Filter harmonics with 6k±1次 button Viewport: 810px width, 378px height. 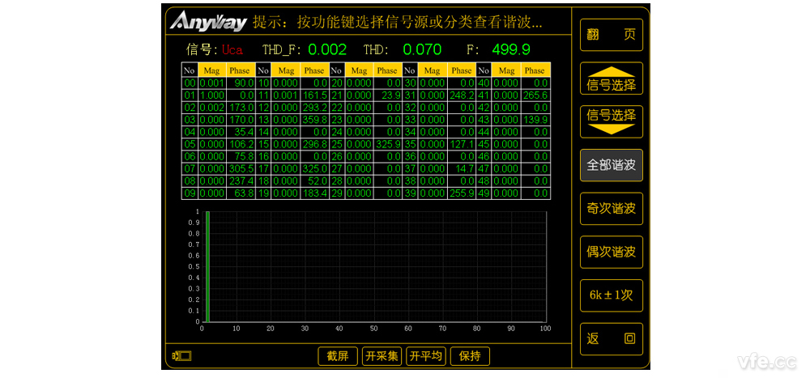pyautogui.click(x=612, y=295)
